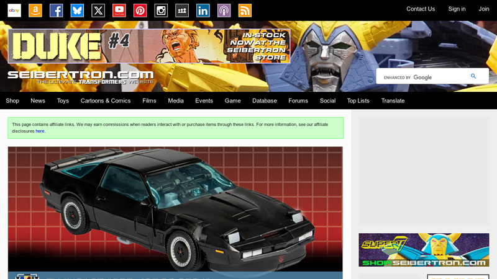Screen dimensions: 497x279
Task: Open the Shop menu
Action: tap(12, 100)
